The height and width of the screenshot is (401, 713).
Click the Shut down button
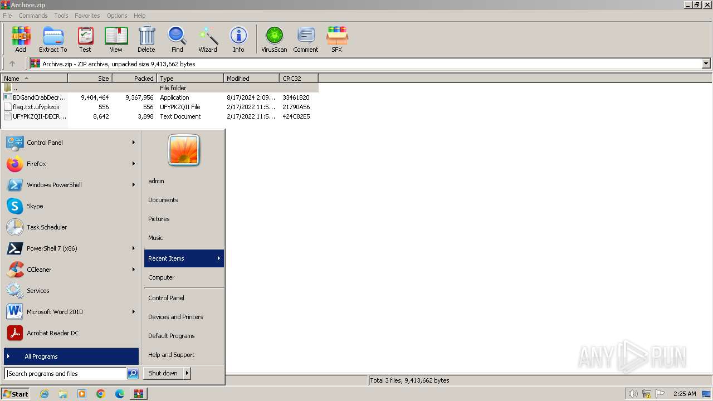coord(163,373)
